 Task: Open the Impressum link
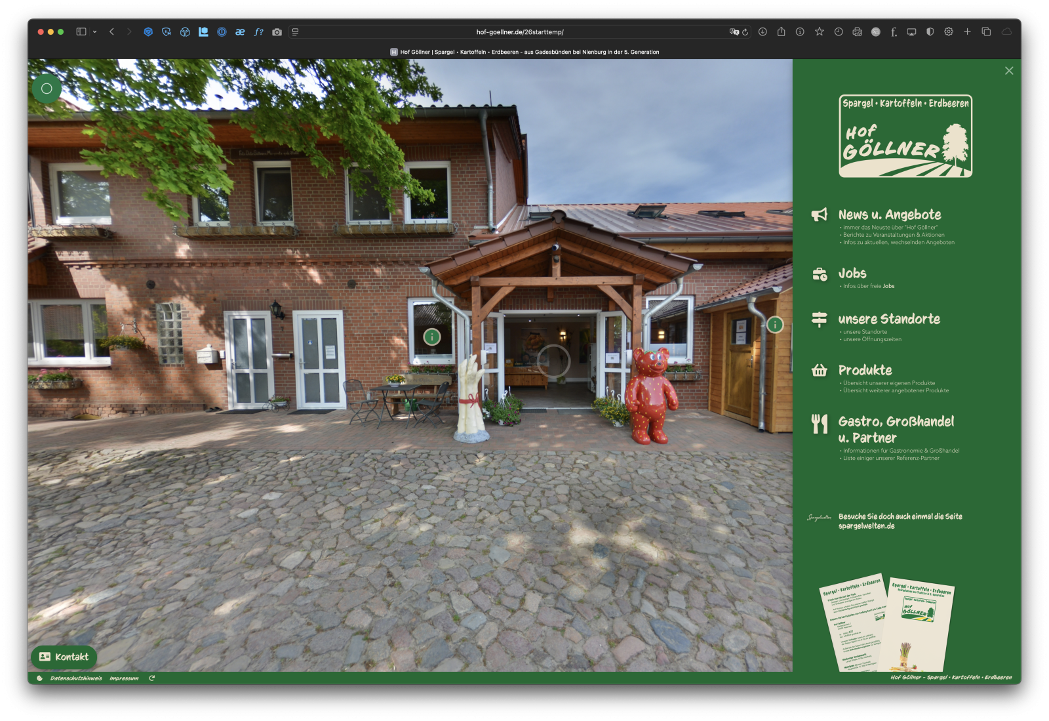(124, 678)
